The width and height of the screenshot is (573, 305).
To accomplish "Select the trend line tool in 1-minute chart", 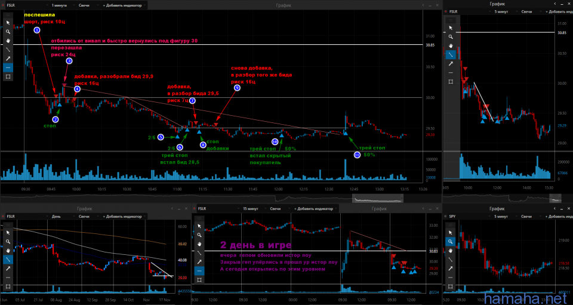I will (8, 50).
